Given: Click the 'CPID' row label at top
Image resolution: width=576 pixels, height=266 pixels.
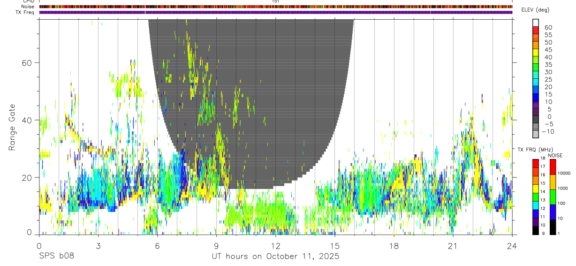Looking at the screenshot, I should point(28,1).
